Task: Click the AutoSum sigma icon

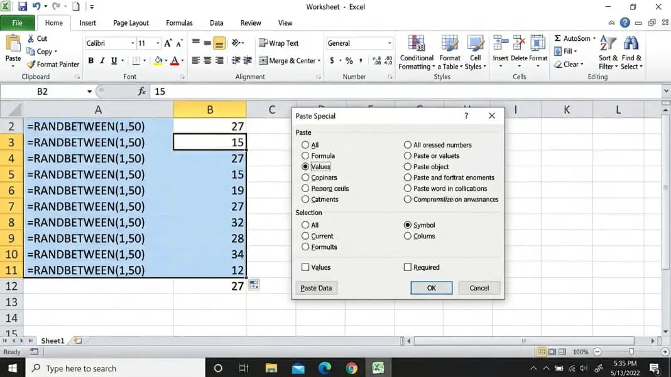Action: coord(558,38)
